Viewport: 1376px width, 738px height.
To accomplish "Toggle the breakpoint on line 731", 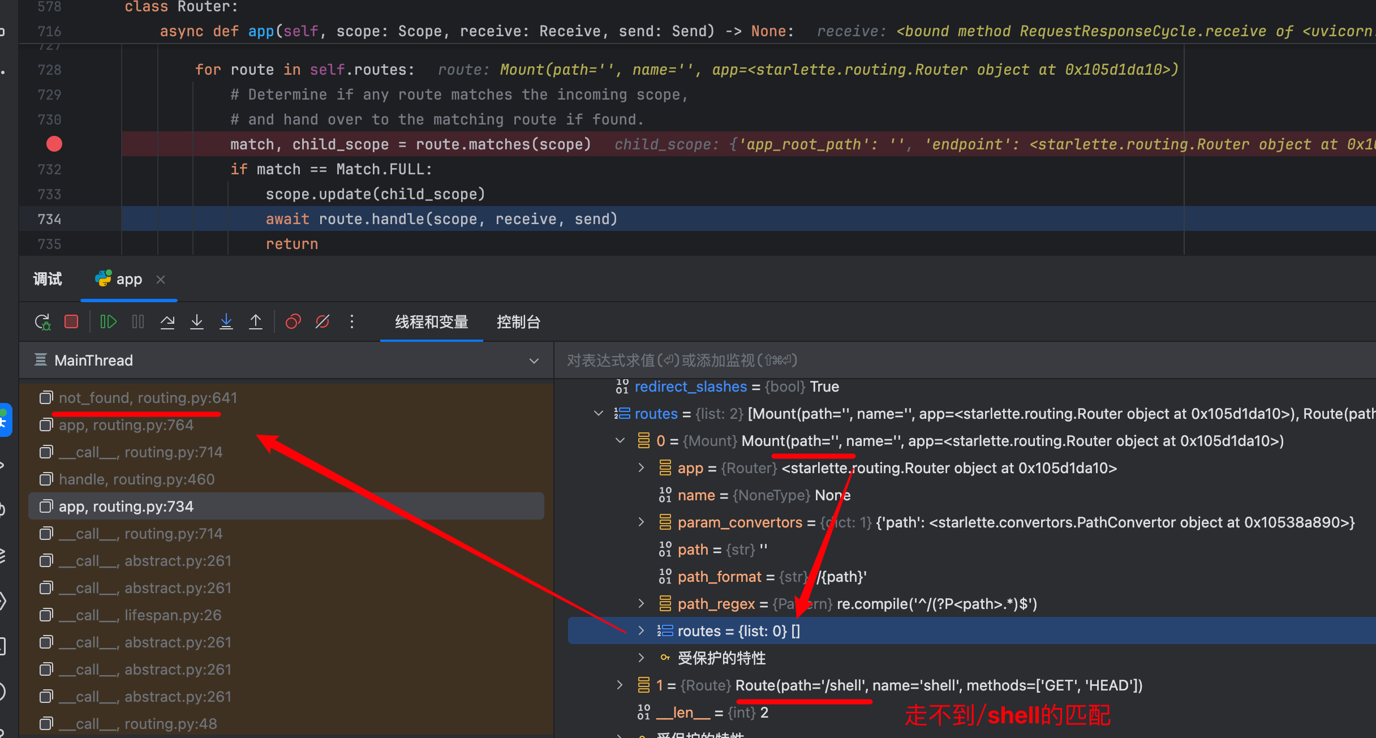I will pyautogui.click(x=54, y=144).
